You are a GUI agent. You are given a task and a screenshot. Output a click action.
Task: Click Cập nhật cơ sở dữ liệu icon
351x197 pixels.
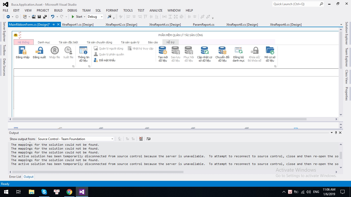coord(205,51)
